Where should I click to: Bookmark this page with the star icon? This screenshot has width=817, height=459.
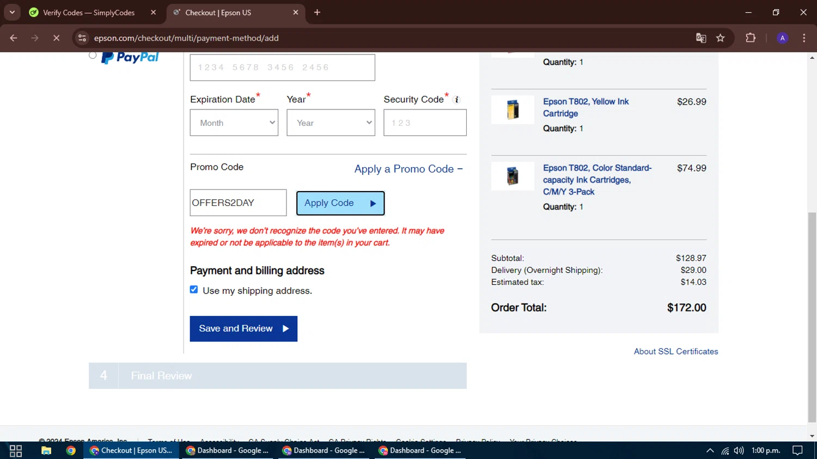(721, 38)
